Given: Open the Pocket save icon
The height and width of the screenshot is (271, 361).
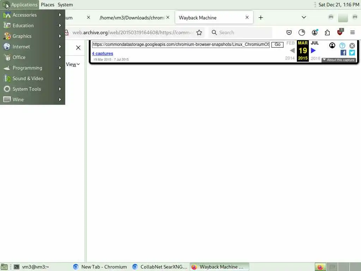Looking at the screenshot, I should pos(289,32).
